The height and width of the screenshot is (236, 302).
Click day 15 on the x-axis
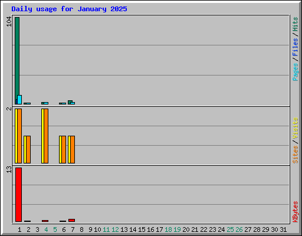(x=142, y=230)
